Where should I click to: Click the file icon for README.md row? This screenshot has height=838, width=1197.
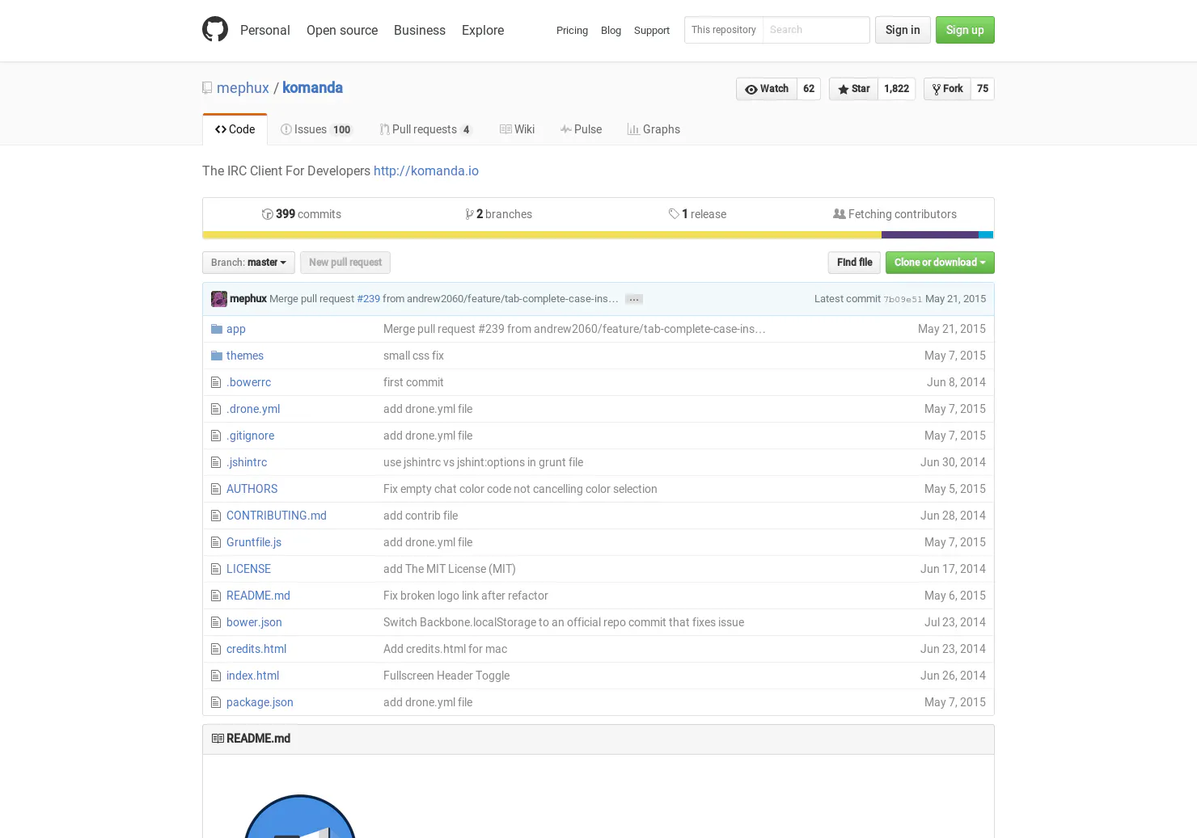215,596
